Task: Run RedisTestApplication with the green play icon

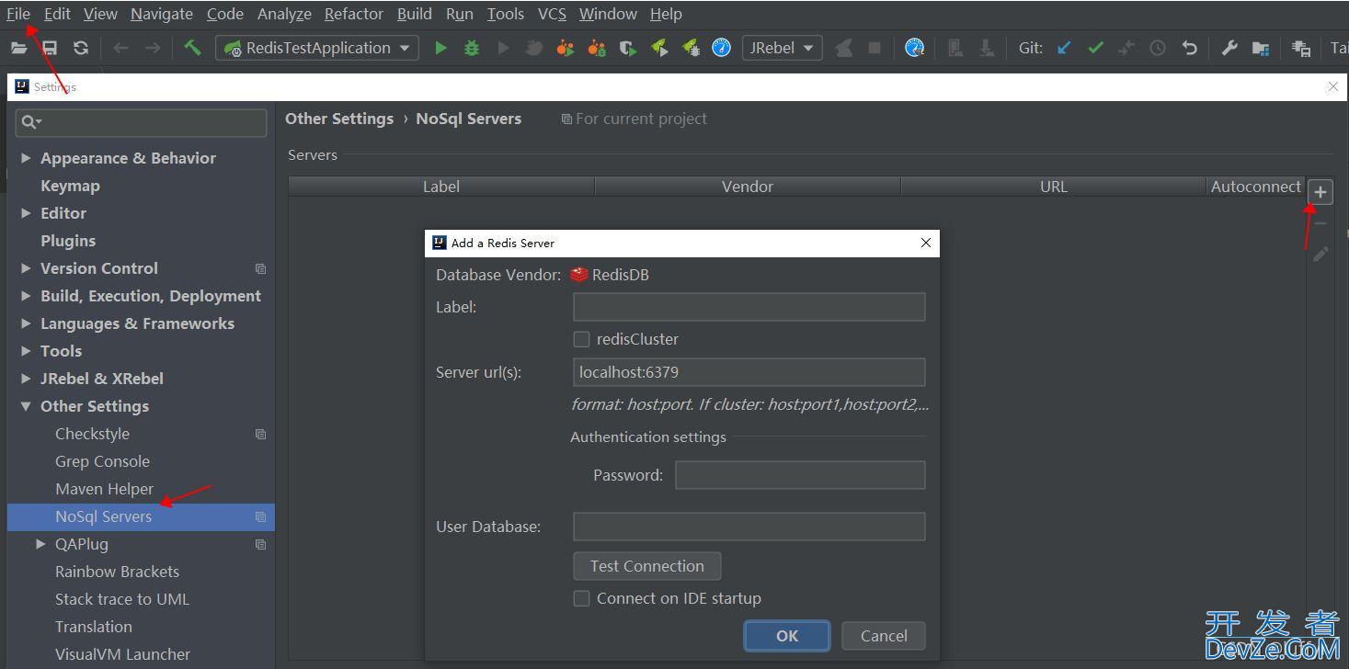Action: coord(440,48)
